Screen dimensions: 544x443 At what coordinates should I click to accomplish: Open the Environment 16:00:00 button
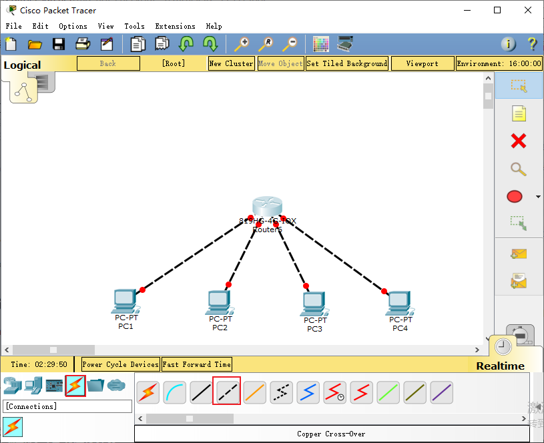coord(499,63)
